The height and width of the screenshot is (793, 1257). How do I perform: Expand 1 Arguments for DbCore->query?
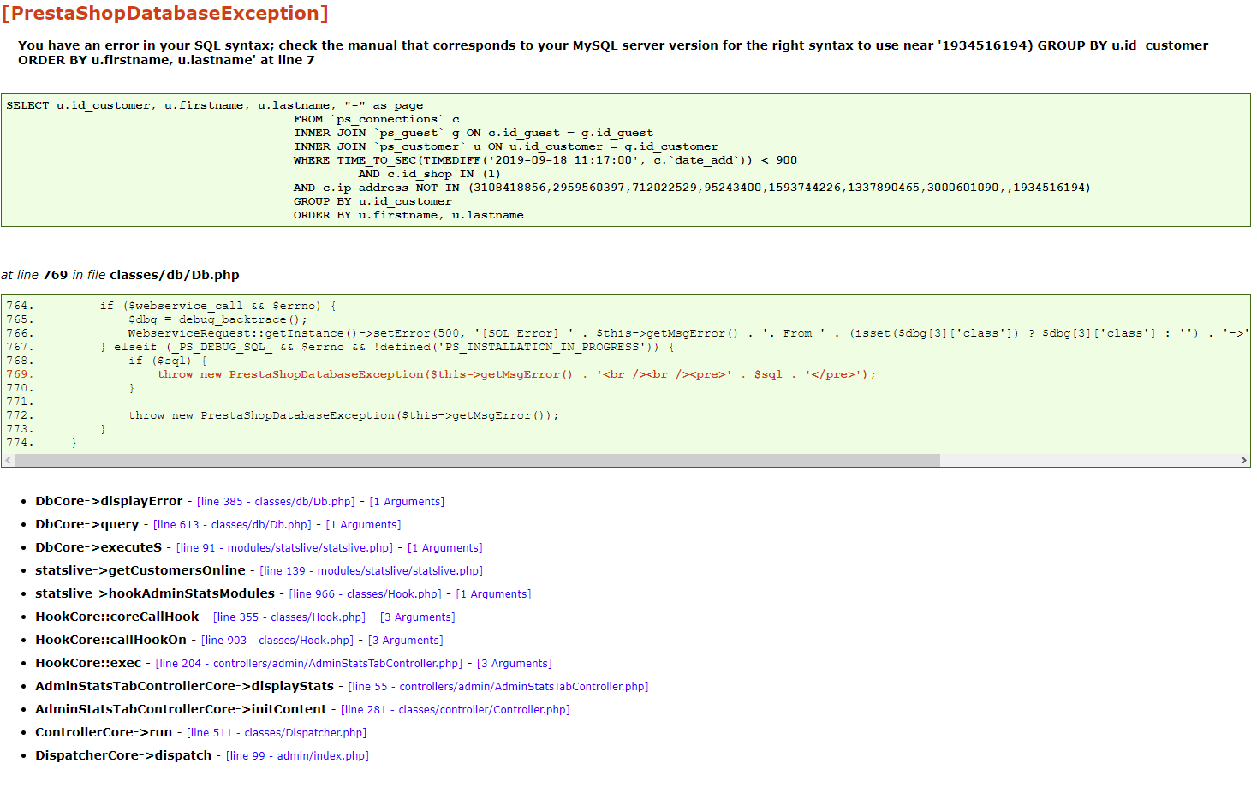(x=363, y=525)
